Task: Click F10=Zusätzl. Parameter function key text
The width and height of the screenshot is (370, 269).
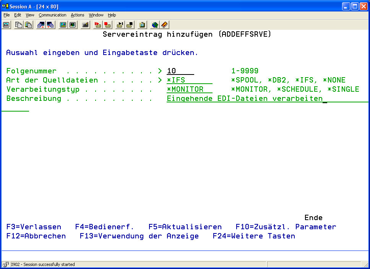Action: click(x=286, y=227)
